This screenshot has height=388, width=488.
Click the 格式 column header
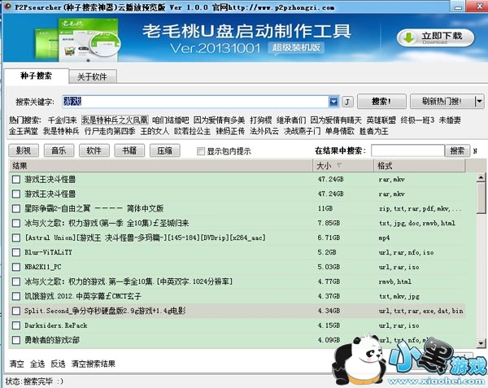tap(419, 165)
